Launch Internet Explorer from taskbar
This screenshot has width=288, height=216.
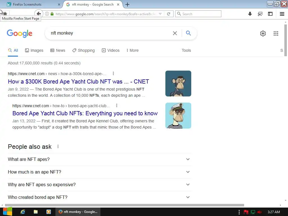23,212
